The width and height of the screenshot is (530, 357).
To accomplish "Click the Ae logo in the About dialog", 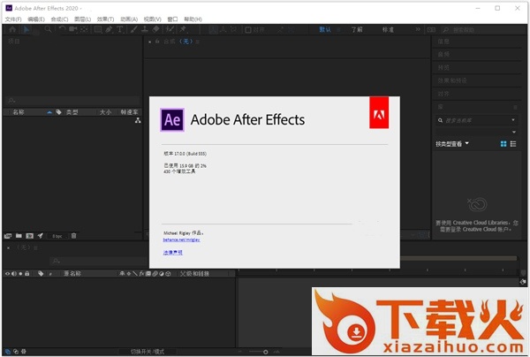I will 172,119.
